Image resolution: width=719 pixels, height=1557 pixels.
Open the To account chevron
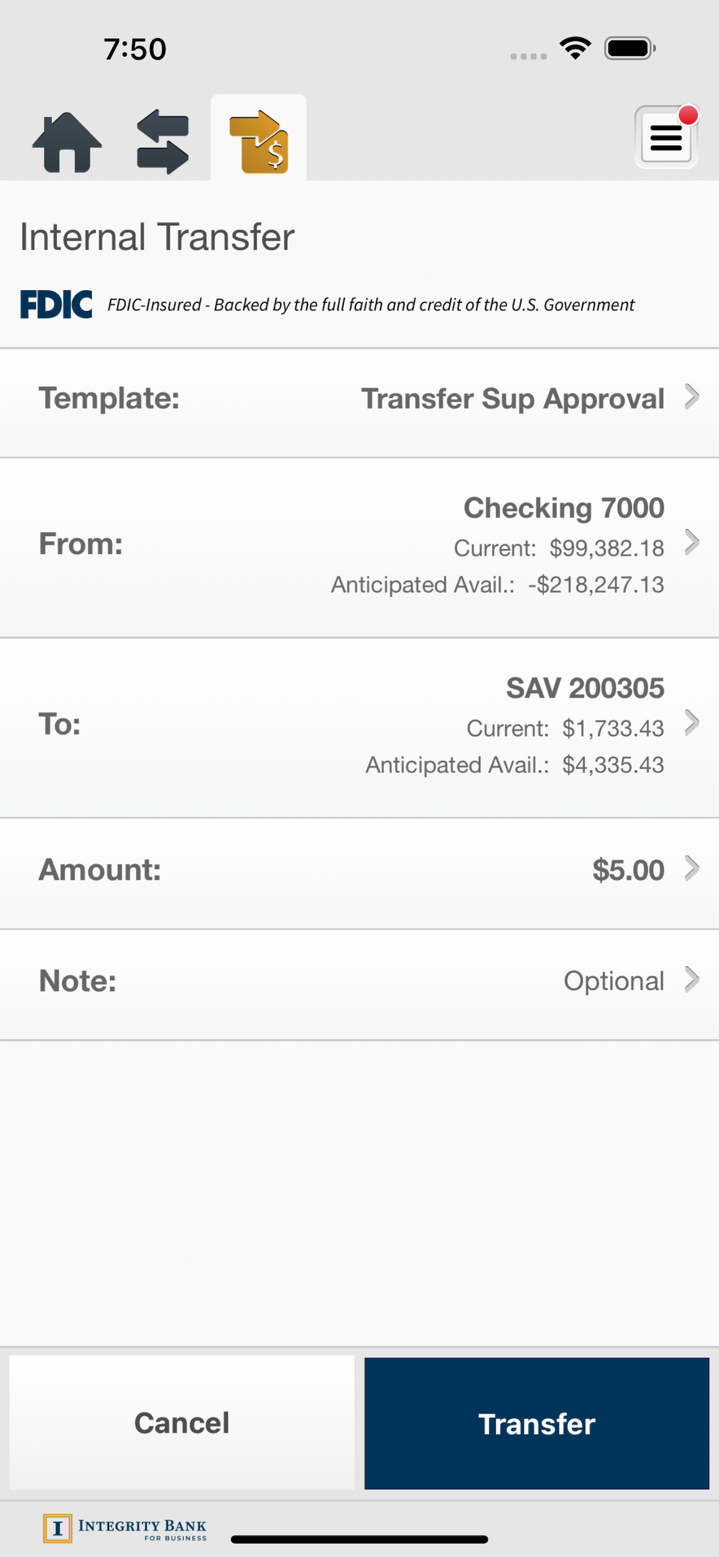(692, 722)
